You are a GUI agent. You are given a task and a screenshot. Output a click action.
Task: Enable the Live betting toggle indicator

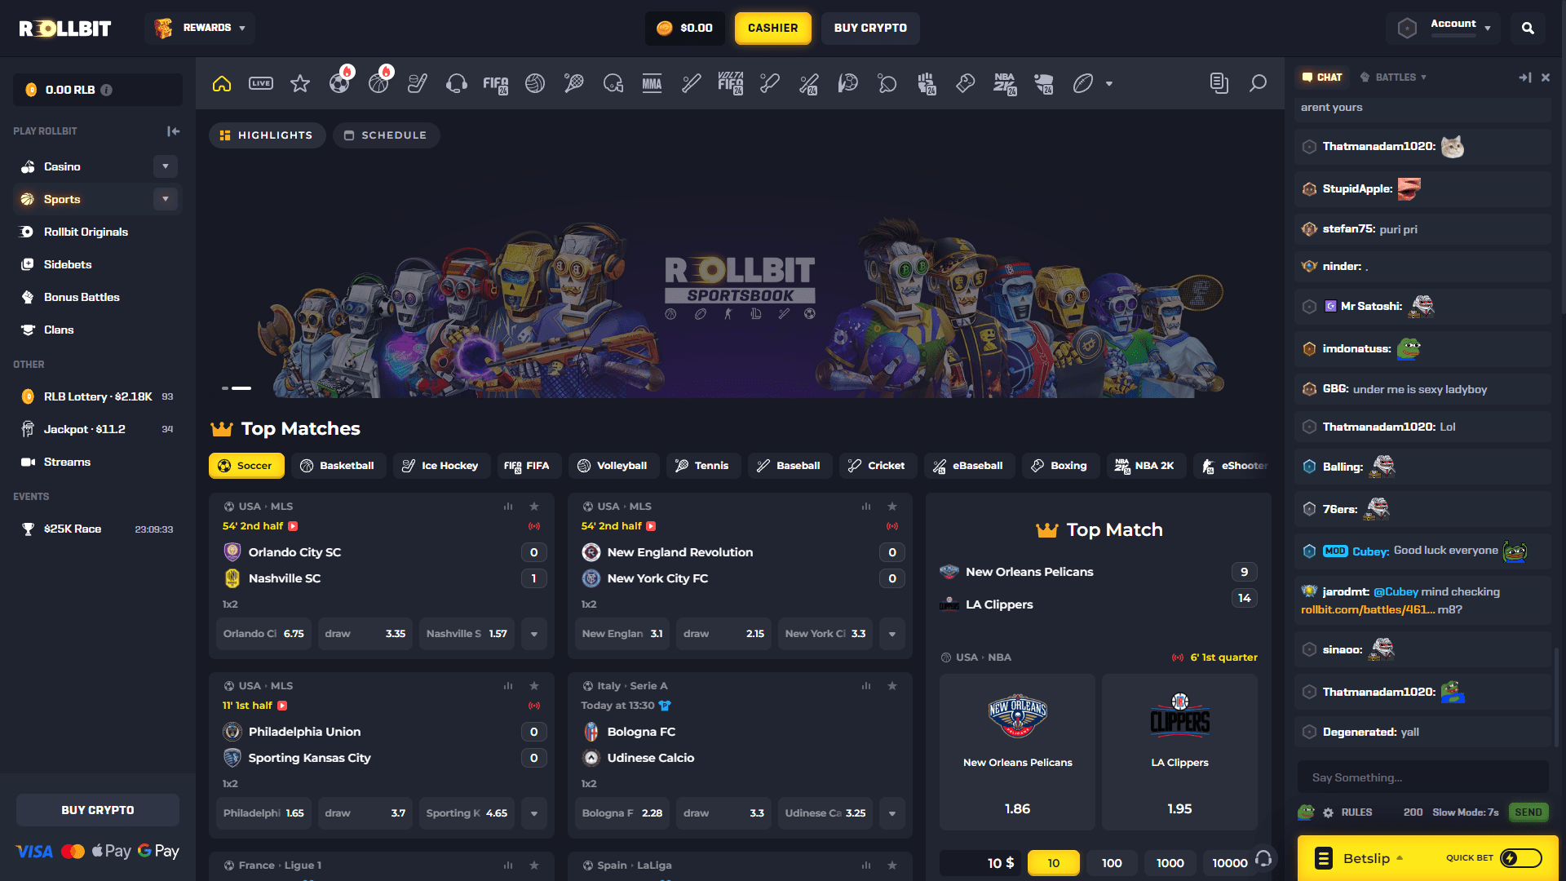coord(259,83)
